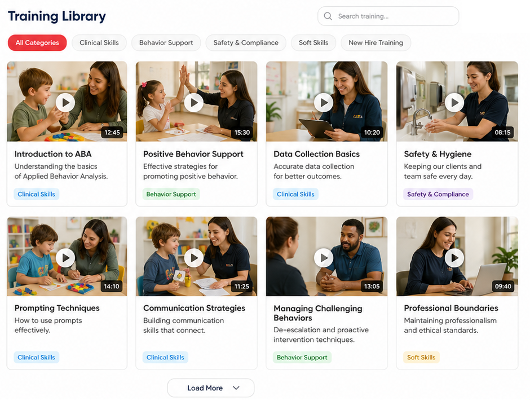Play Managing Challenging Behaviors video
The image size is (530, 413).
(x=324, y=258)
